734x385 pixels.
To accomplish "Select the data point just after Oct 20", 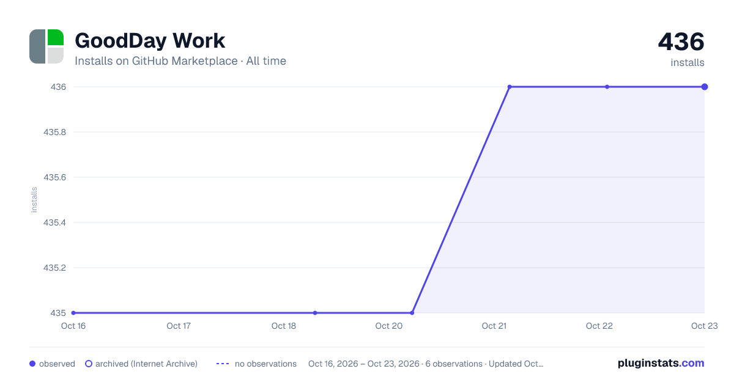I will pyautogui.click(x=412, y=313).
